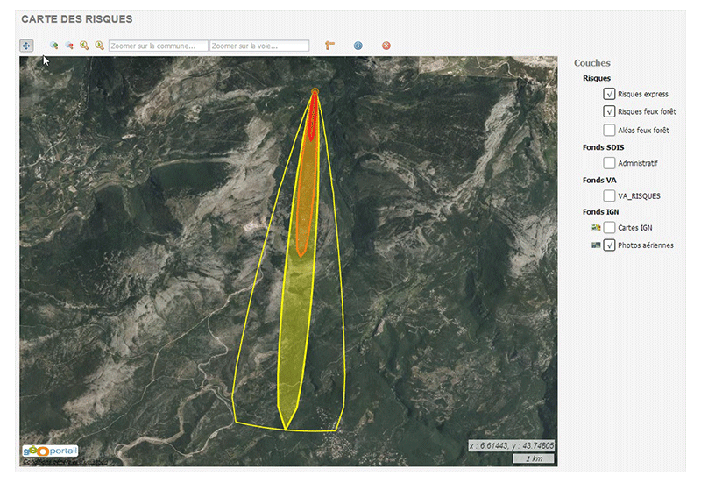
Task: Open the blue information icon
Action: coord(358,46)
